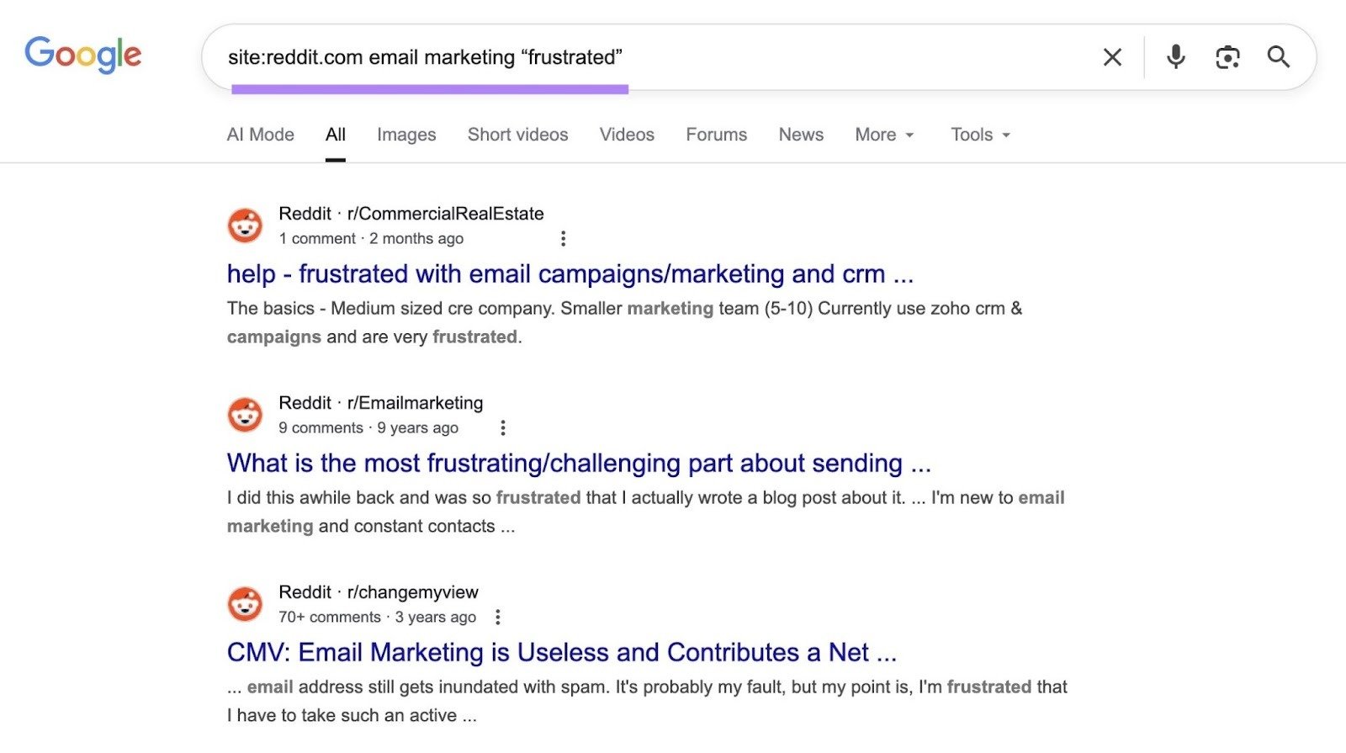Activate voice search with the microphone icon
1346x753 pixels.
tap(1175, 57)
